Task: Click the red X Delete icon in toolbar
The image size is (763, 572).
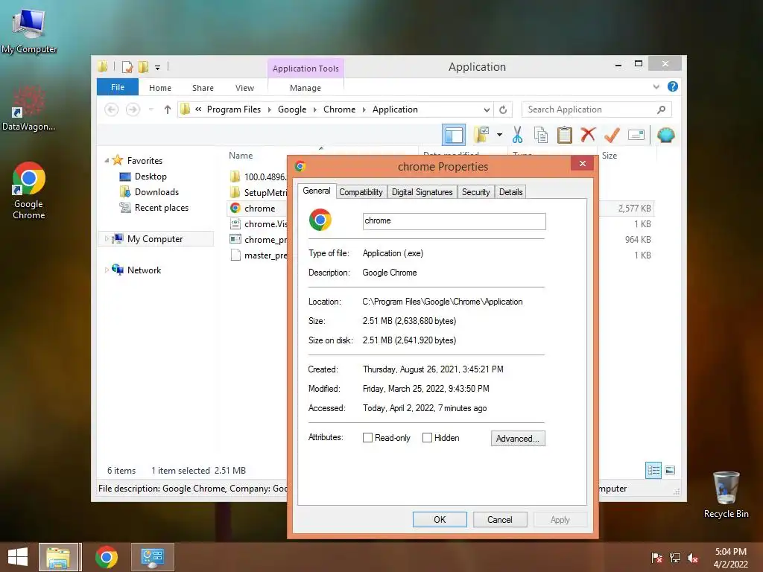Action: point(588,134)
